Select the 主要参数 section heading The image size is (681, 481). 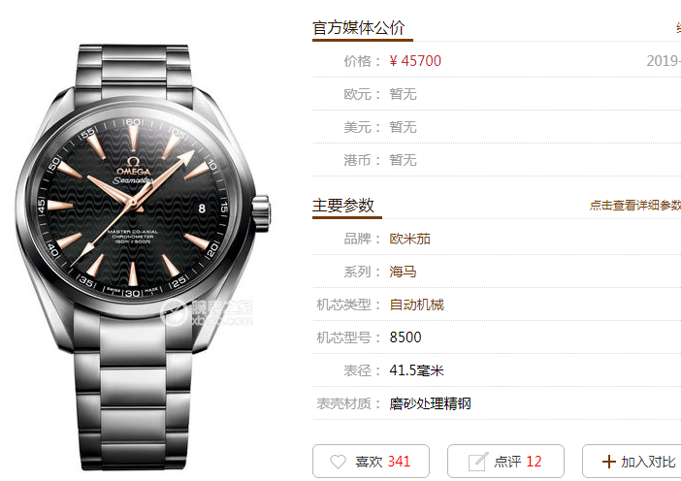343,205
